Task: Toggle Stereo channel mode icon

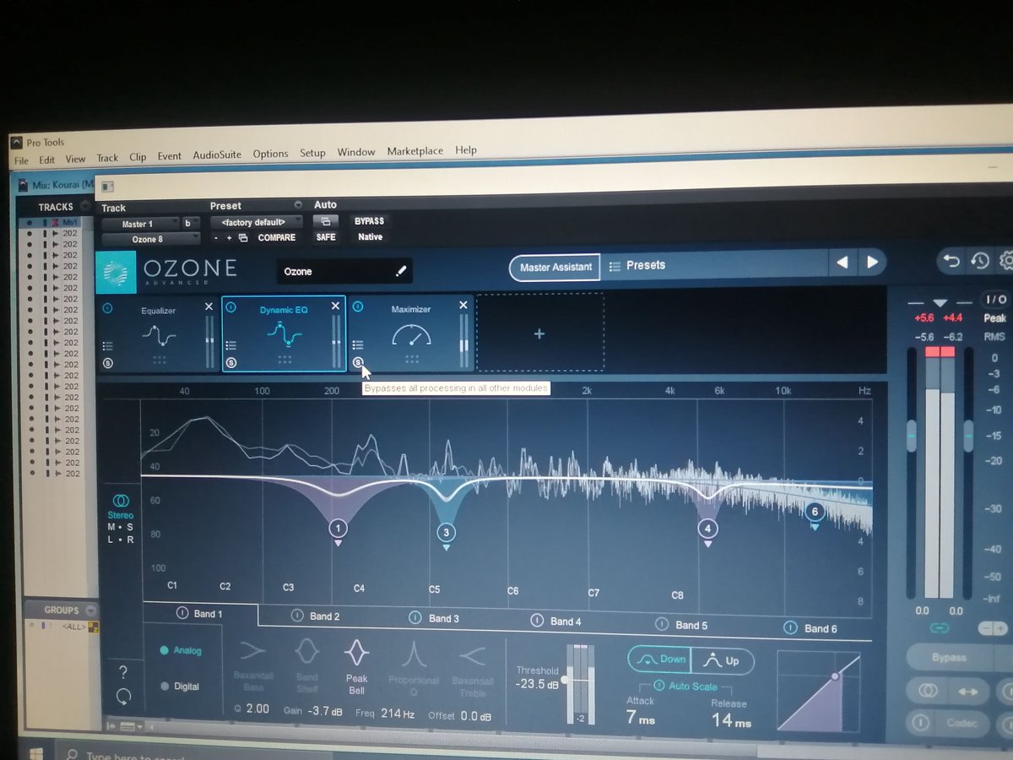Action: coord(120,502)
